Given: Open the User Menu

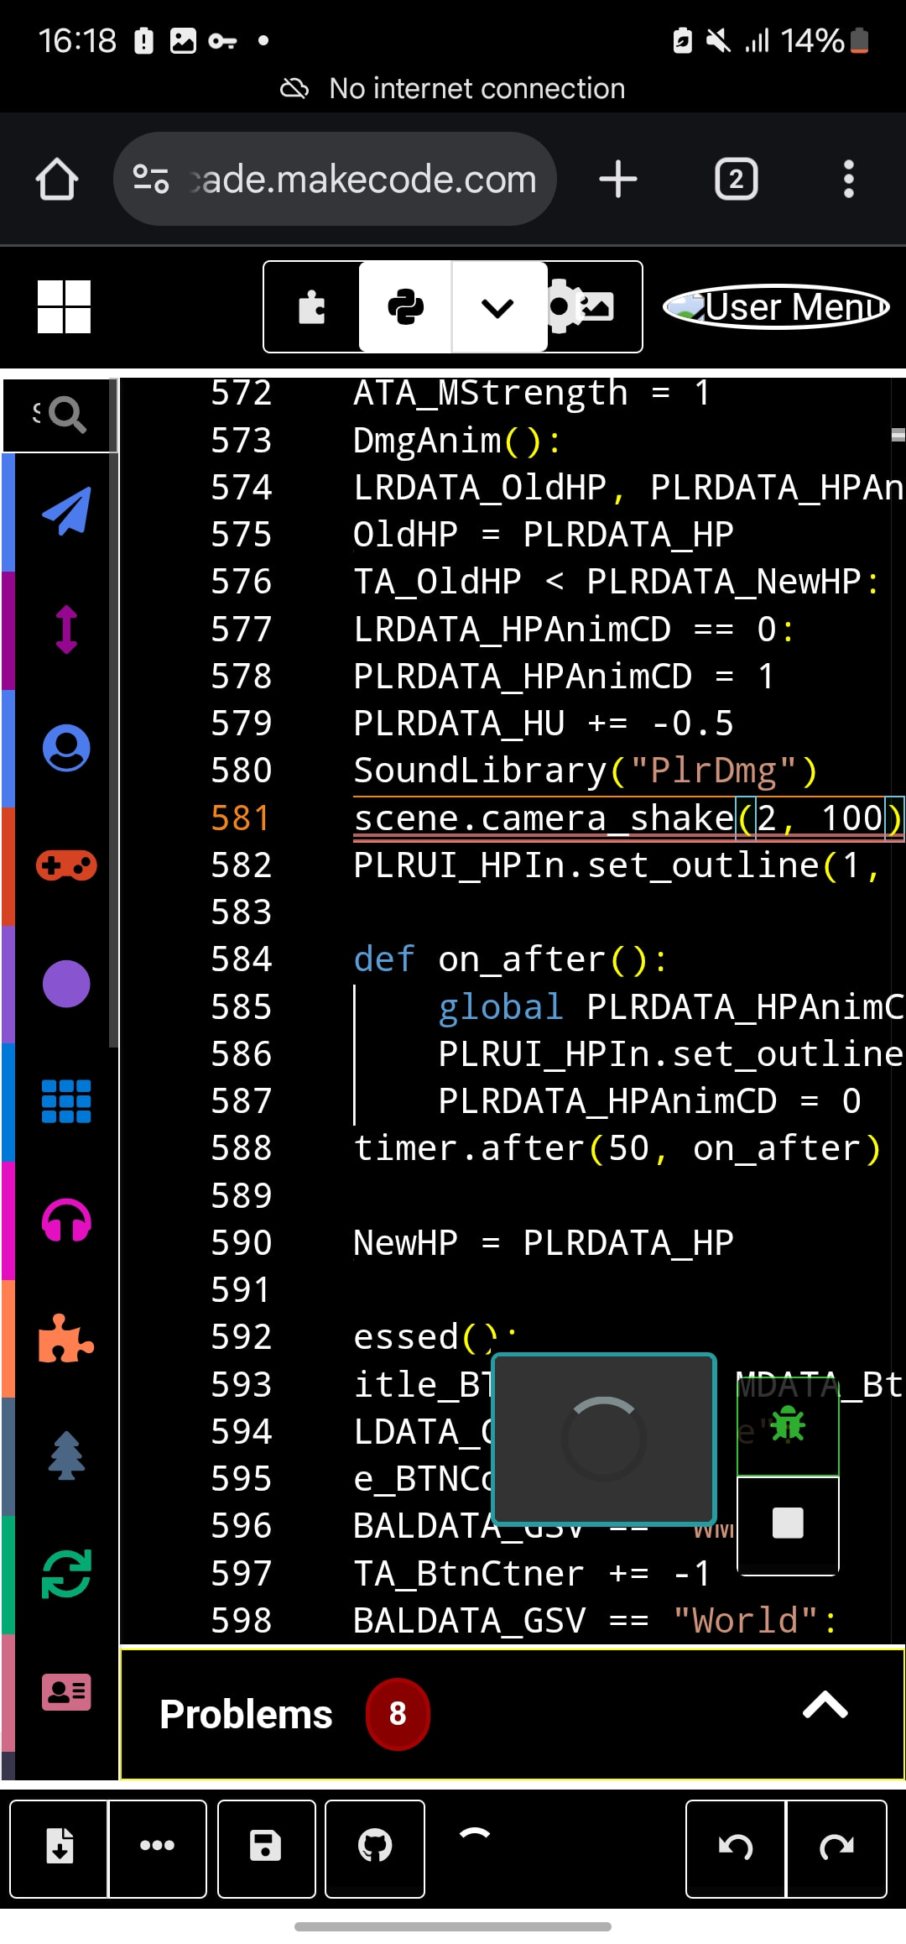Looking at the screenshot, I should (777, 306).
